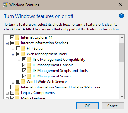The width and height of the screenshot is (128, 113).
Task: Click the folder icon beside Legacy Components
Action: click(x=17, y=93)
